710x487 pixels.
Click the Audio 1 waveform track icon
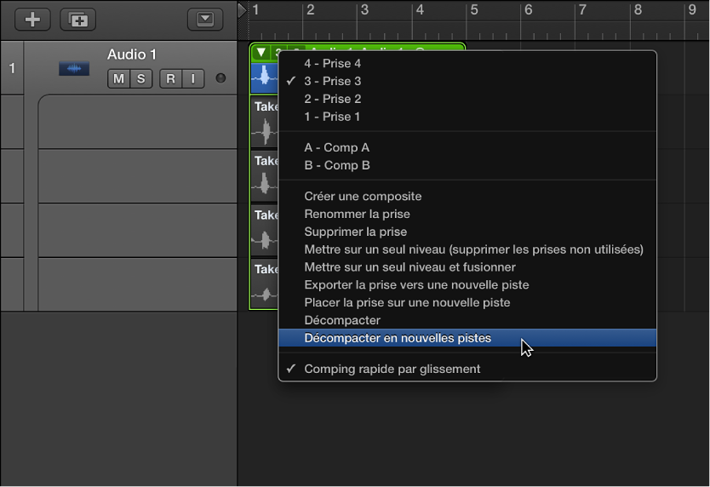point(74,69)
